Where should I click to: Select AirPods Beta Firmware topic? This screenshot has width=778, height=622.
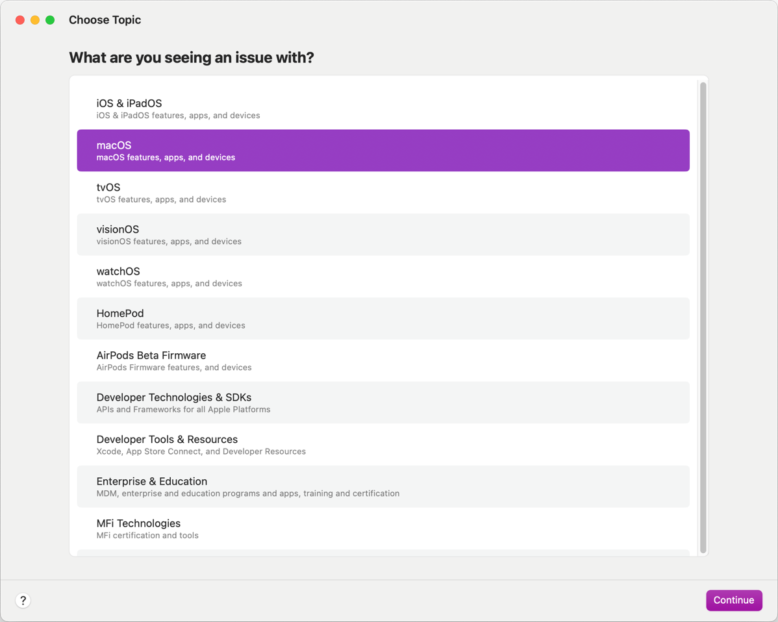coord(383,360)
